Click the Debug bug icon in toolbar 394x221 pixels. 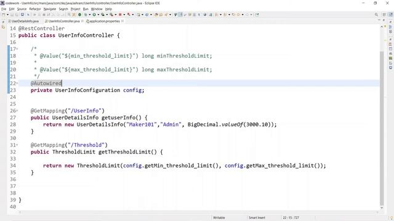[86, 15]
